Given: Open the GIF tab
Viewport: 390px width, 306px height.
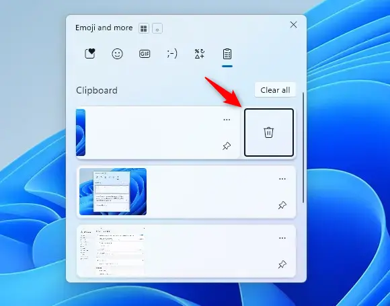Looking at the screenshot, I should tap(145, 54).
